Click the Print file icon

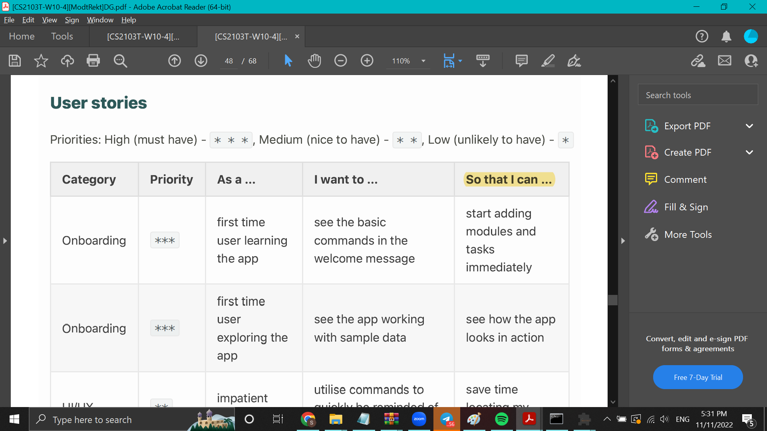tap(93, 61)
